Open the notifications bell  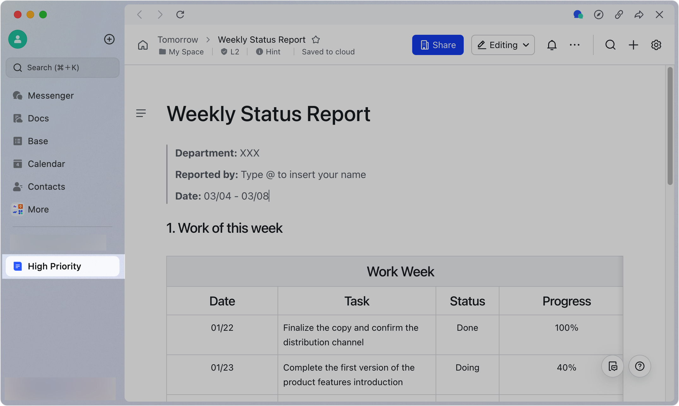[x=552, y=45]
